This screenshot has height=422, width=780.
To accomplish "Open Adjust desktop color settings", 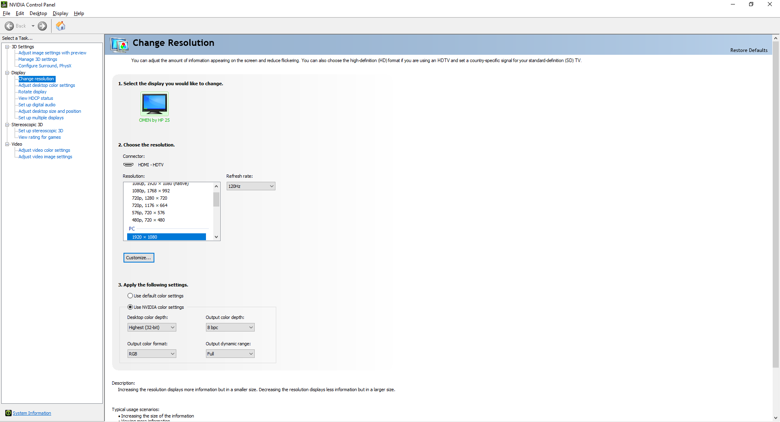I will 47,85.
